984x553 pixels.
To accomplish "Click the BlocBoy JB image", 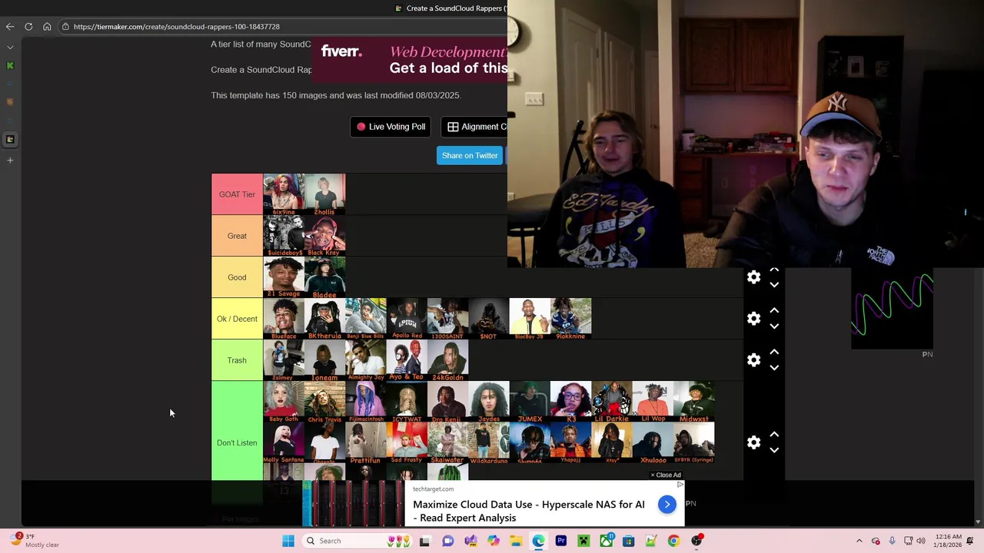I will [x=530, y=319].
